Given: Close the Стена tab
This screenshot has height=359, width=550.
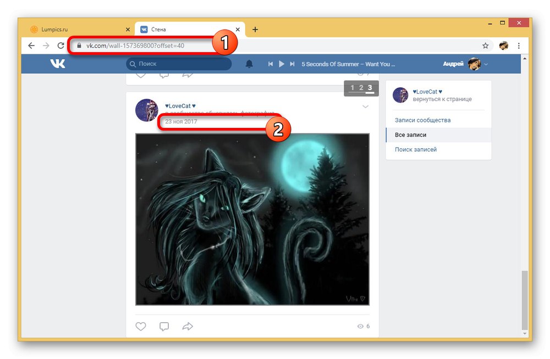Looking at the screenshot, I should click(238, 30).
